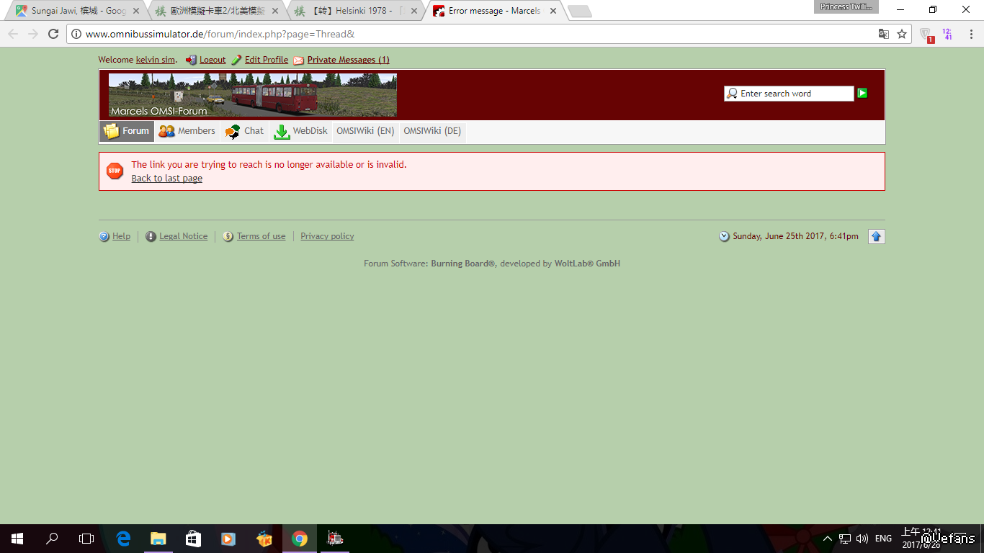
Task: Open the Chat menu item
Action: (x=245, y=131)
